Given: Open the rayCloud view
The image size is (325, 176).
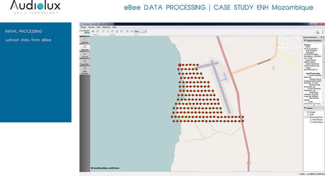Looking at the screenshot, I should click(84, 55).
